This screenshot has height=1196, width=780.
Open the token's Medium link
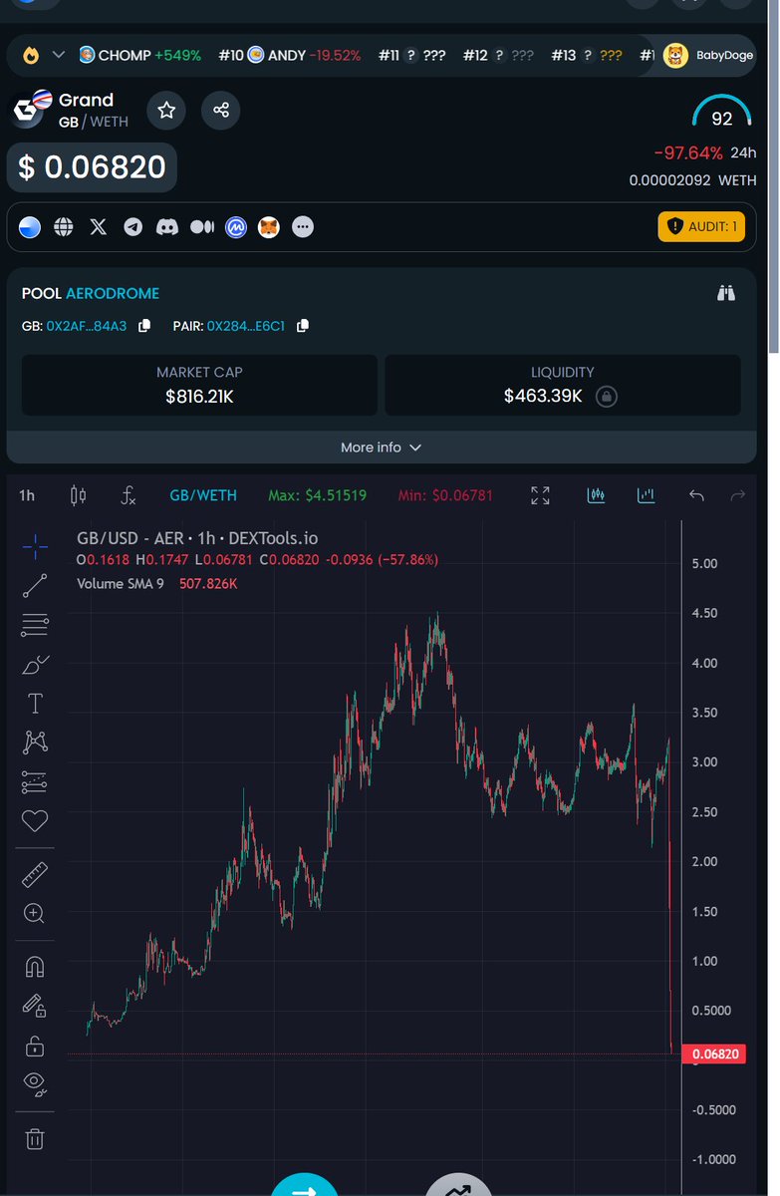coord(201,227)
